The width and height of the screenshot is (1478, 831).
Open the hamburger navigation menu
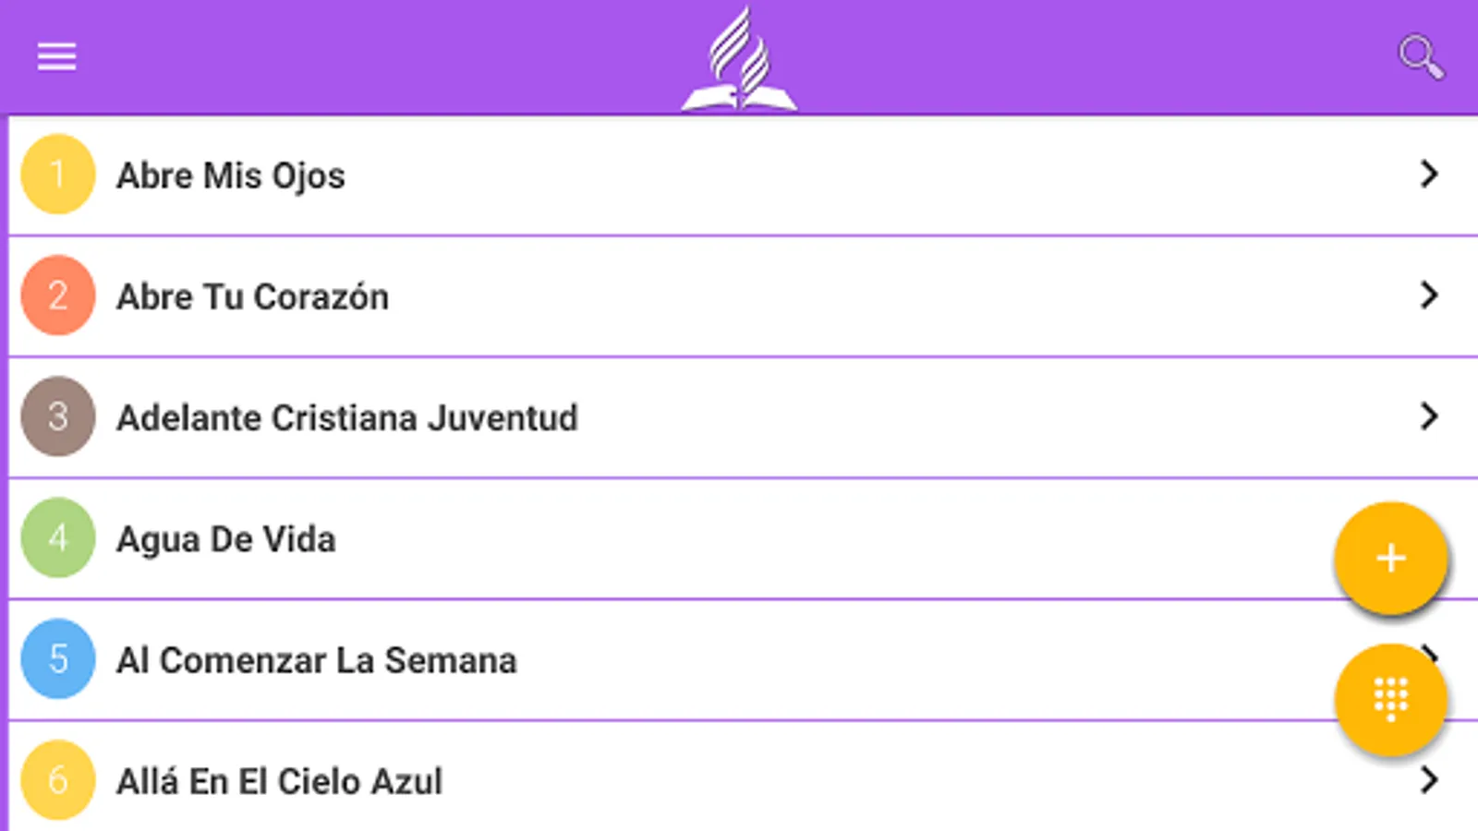coord(56,57)
